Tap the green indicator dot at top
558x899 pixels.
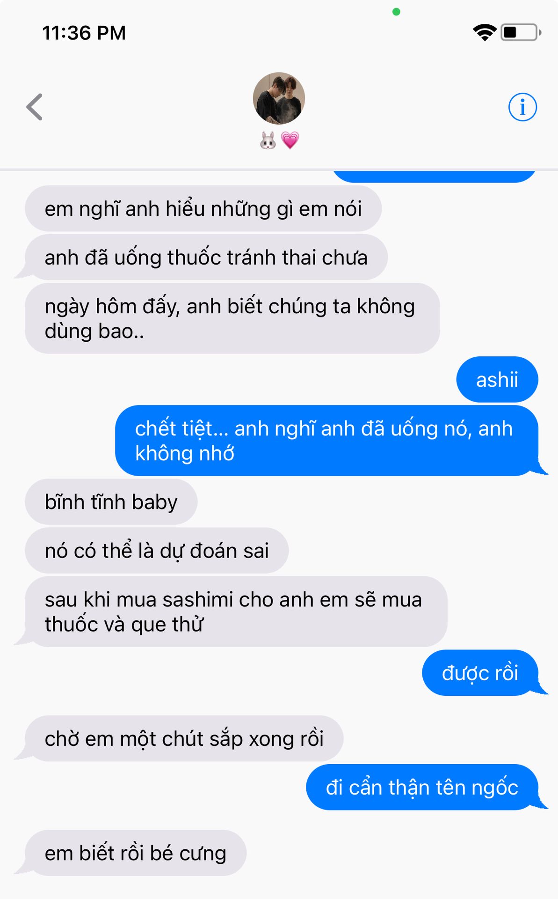pyautogui.click(x=396, y=12)
